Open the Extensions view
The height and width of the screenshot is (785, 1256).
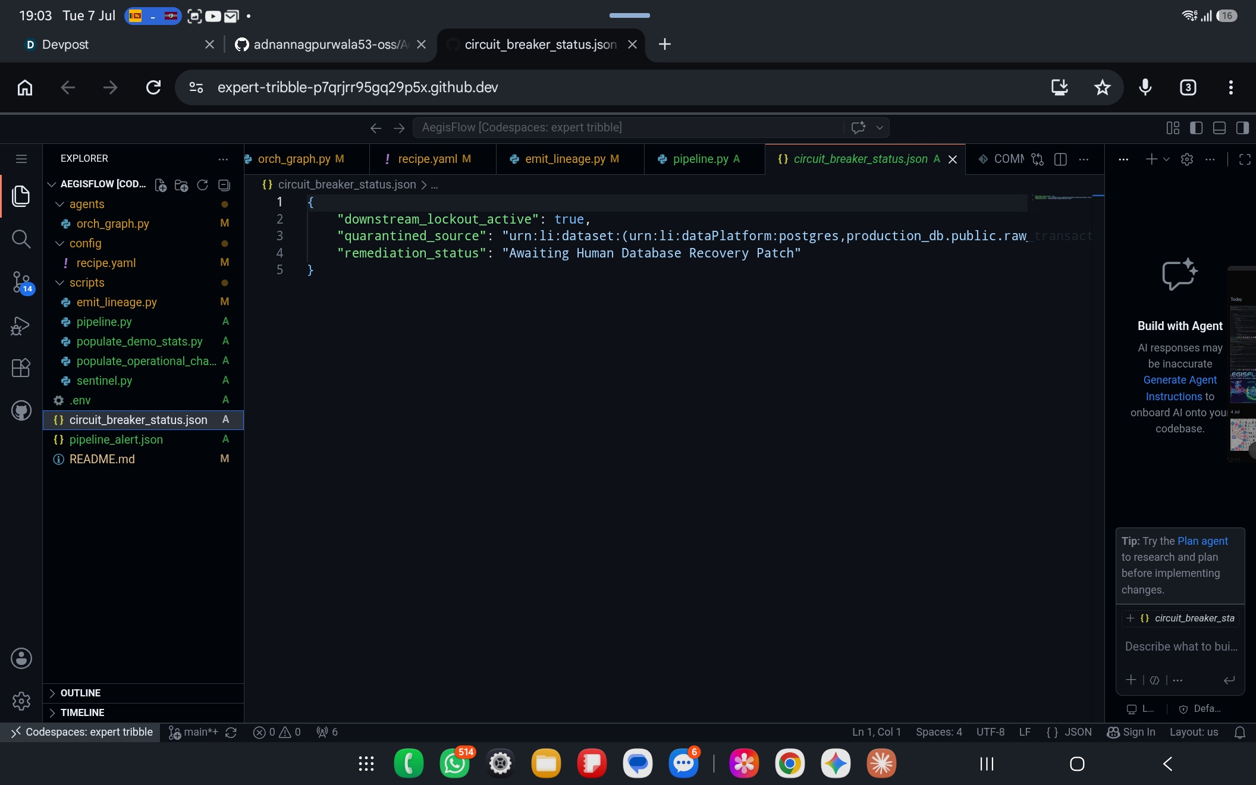[21, 368]
